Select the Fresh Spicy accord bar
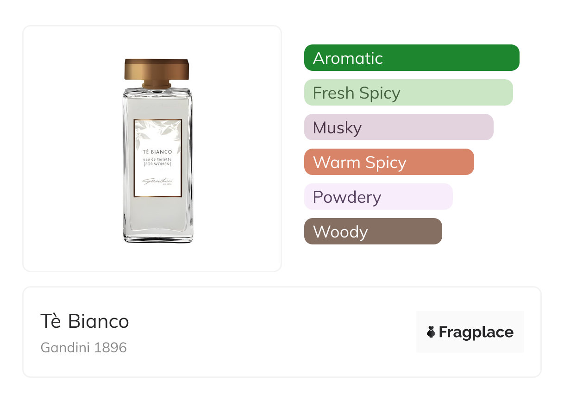 [x=408, y=93]
